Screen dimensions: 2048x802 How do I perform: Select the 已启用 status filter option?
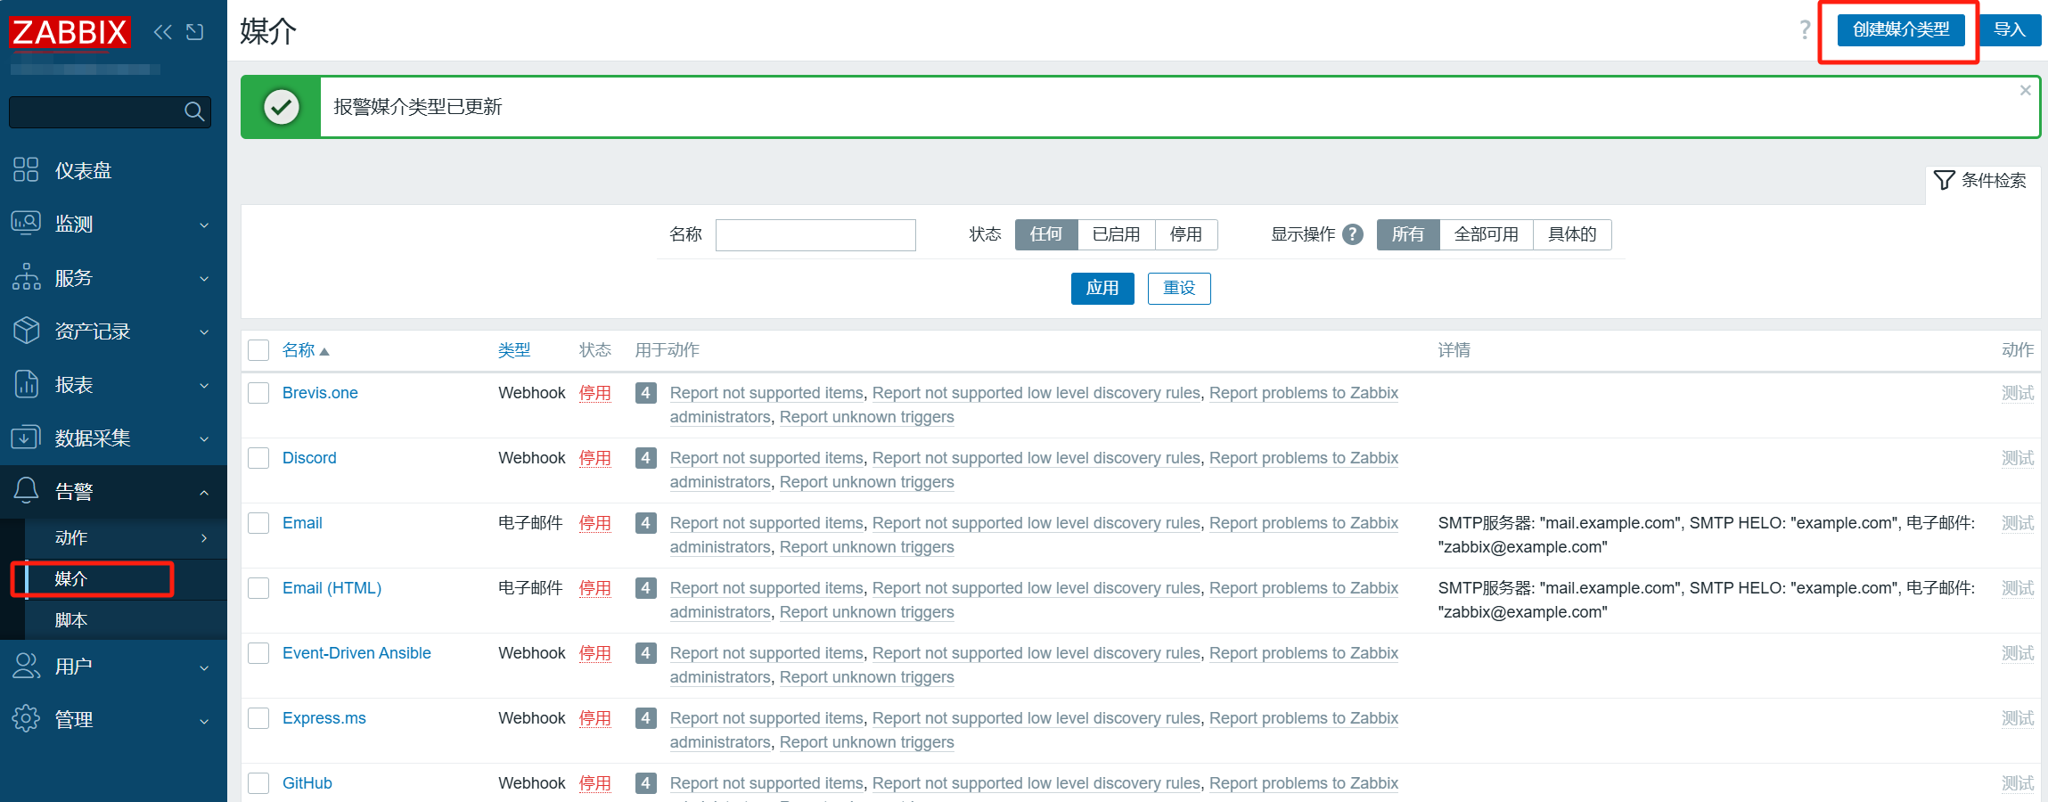(1116, 234)
